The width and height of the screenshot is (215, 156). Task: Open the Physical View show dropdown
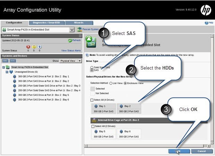click(71, 61)
